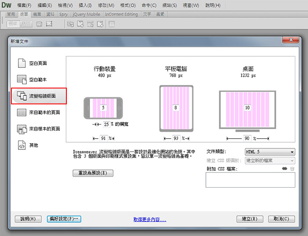Viewport: 308px width, 236px height.
Task: Open the 編輯(E) menu
Action: click(x=44, y=5)
